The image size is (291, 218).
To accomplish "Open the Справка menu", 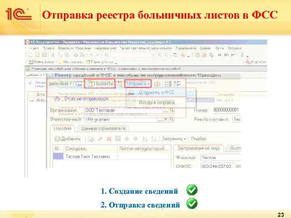I will pyautogui.click(x=234, y=48).
